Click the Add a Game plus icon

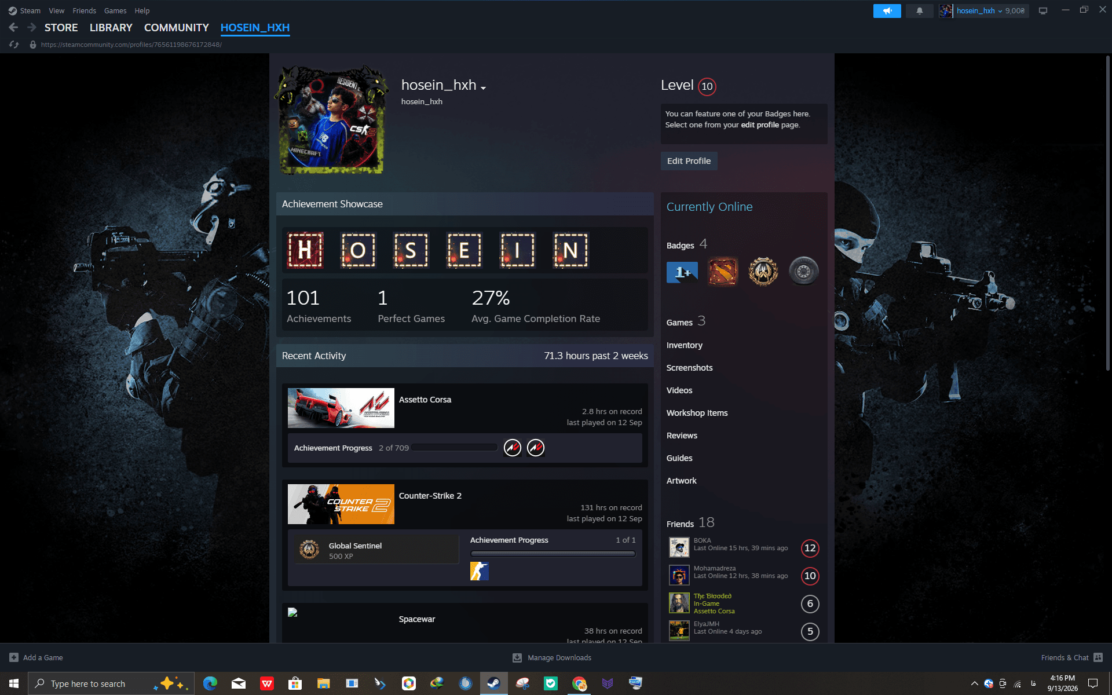[x=14, y=657]
